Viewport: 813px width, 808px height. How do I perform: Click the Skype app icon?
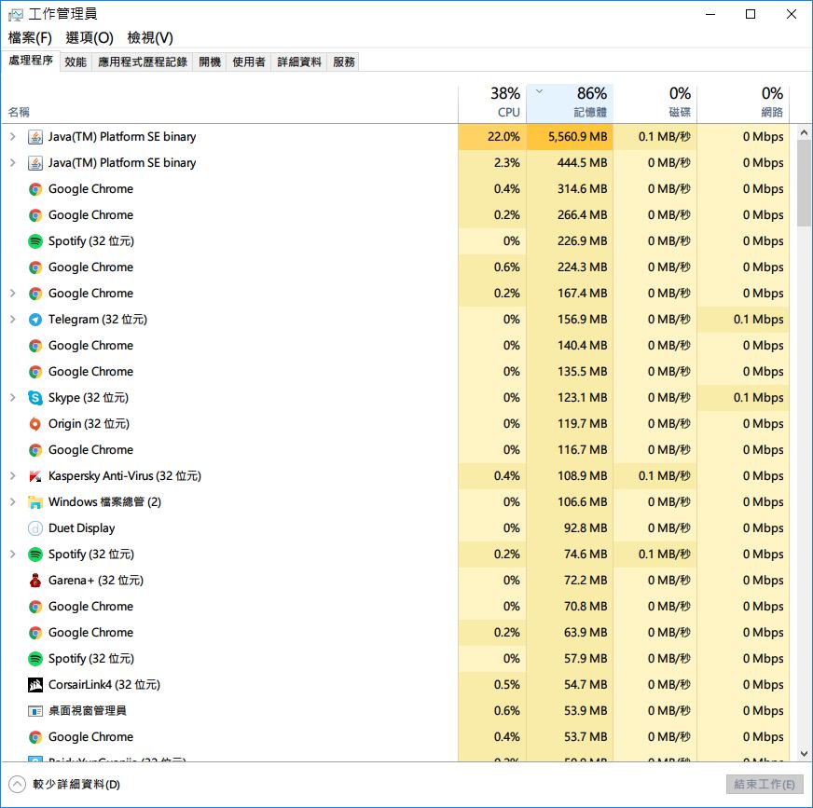(35, 398)
